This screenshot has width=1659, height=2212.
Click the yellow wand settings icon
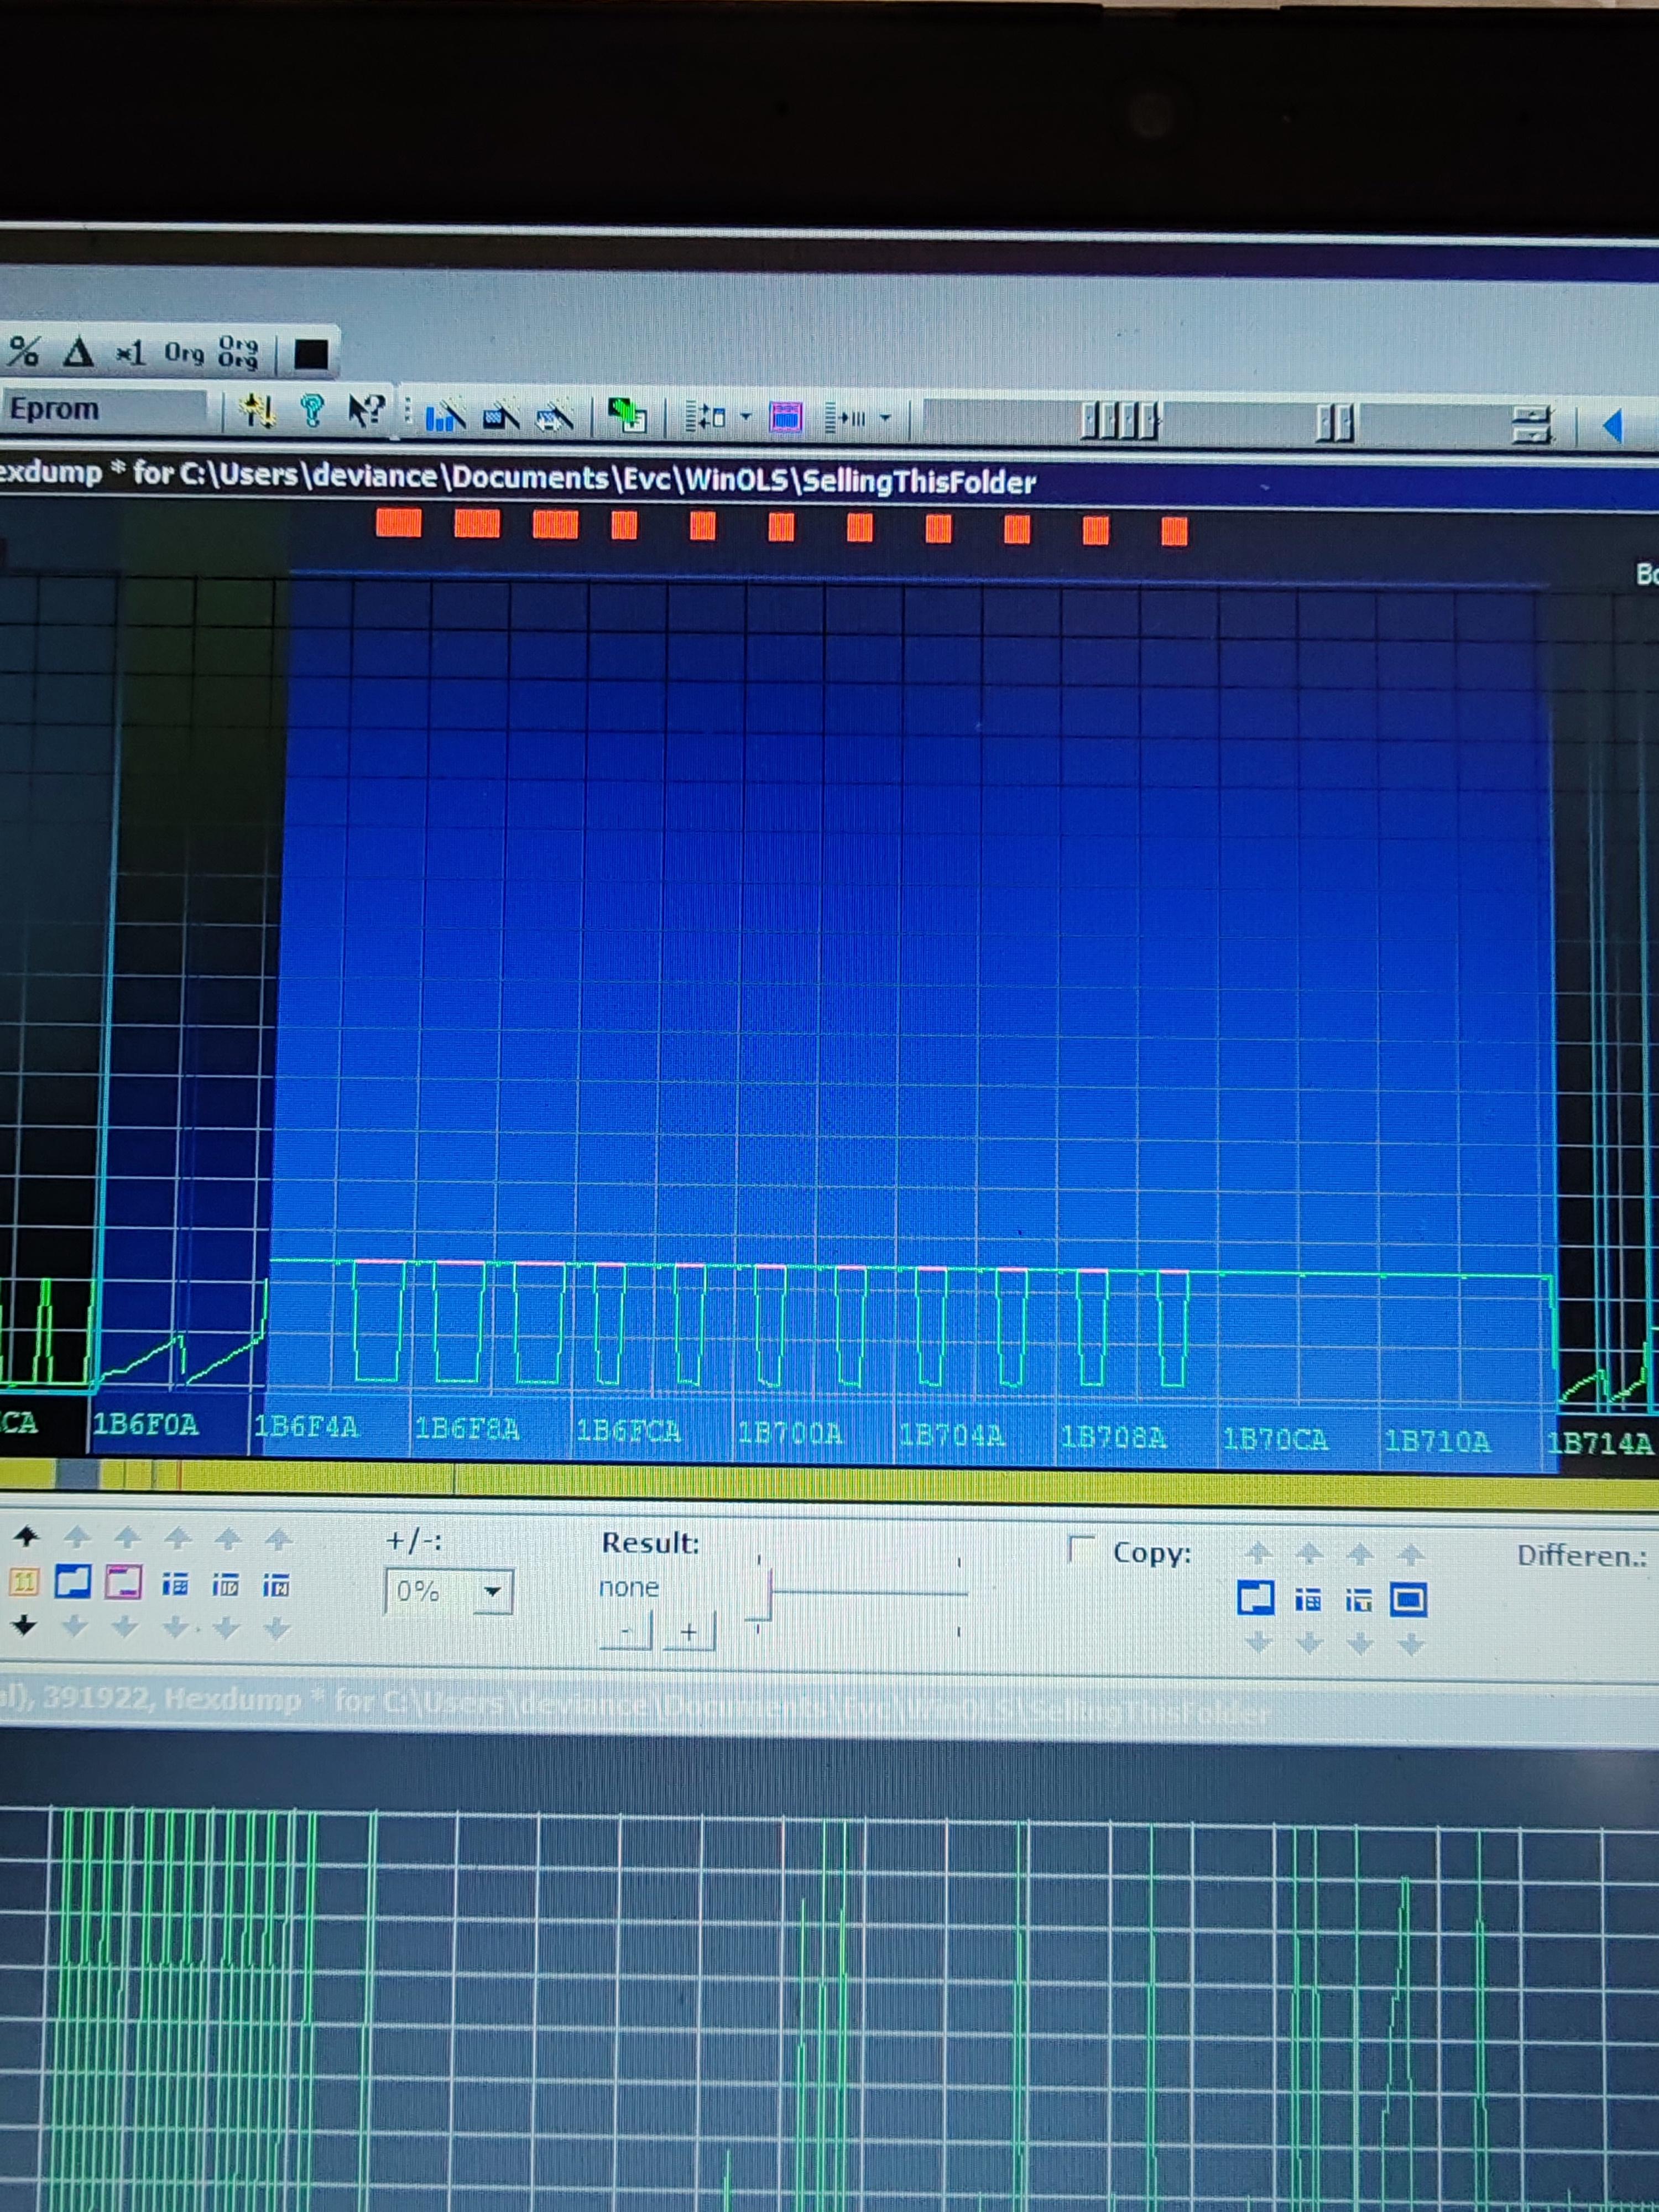(x=257, y=410)
